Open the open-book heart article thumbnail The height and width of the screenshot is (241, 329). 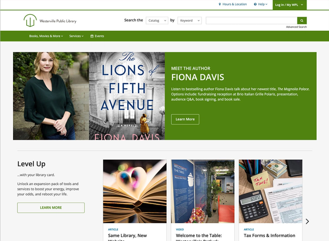(x=135, y=191)
